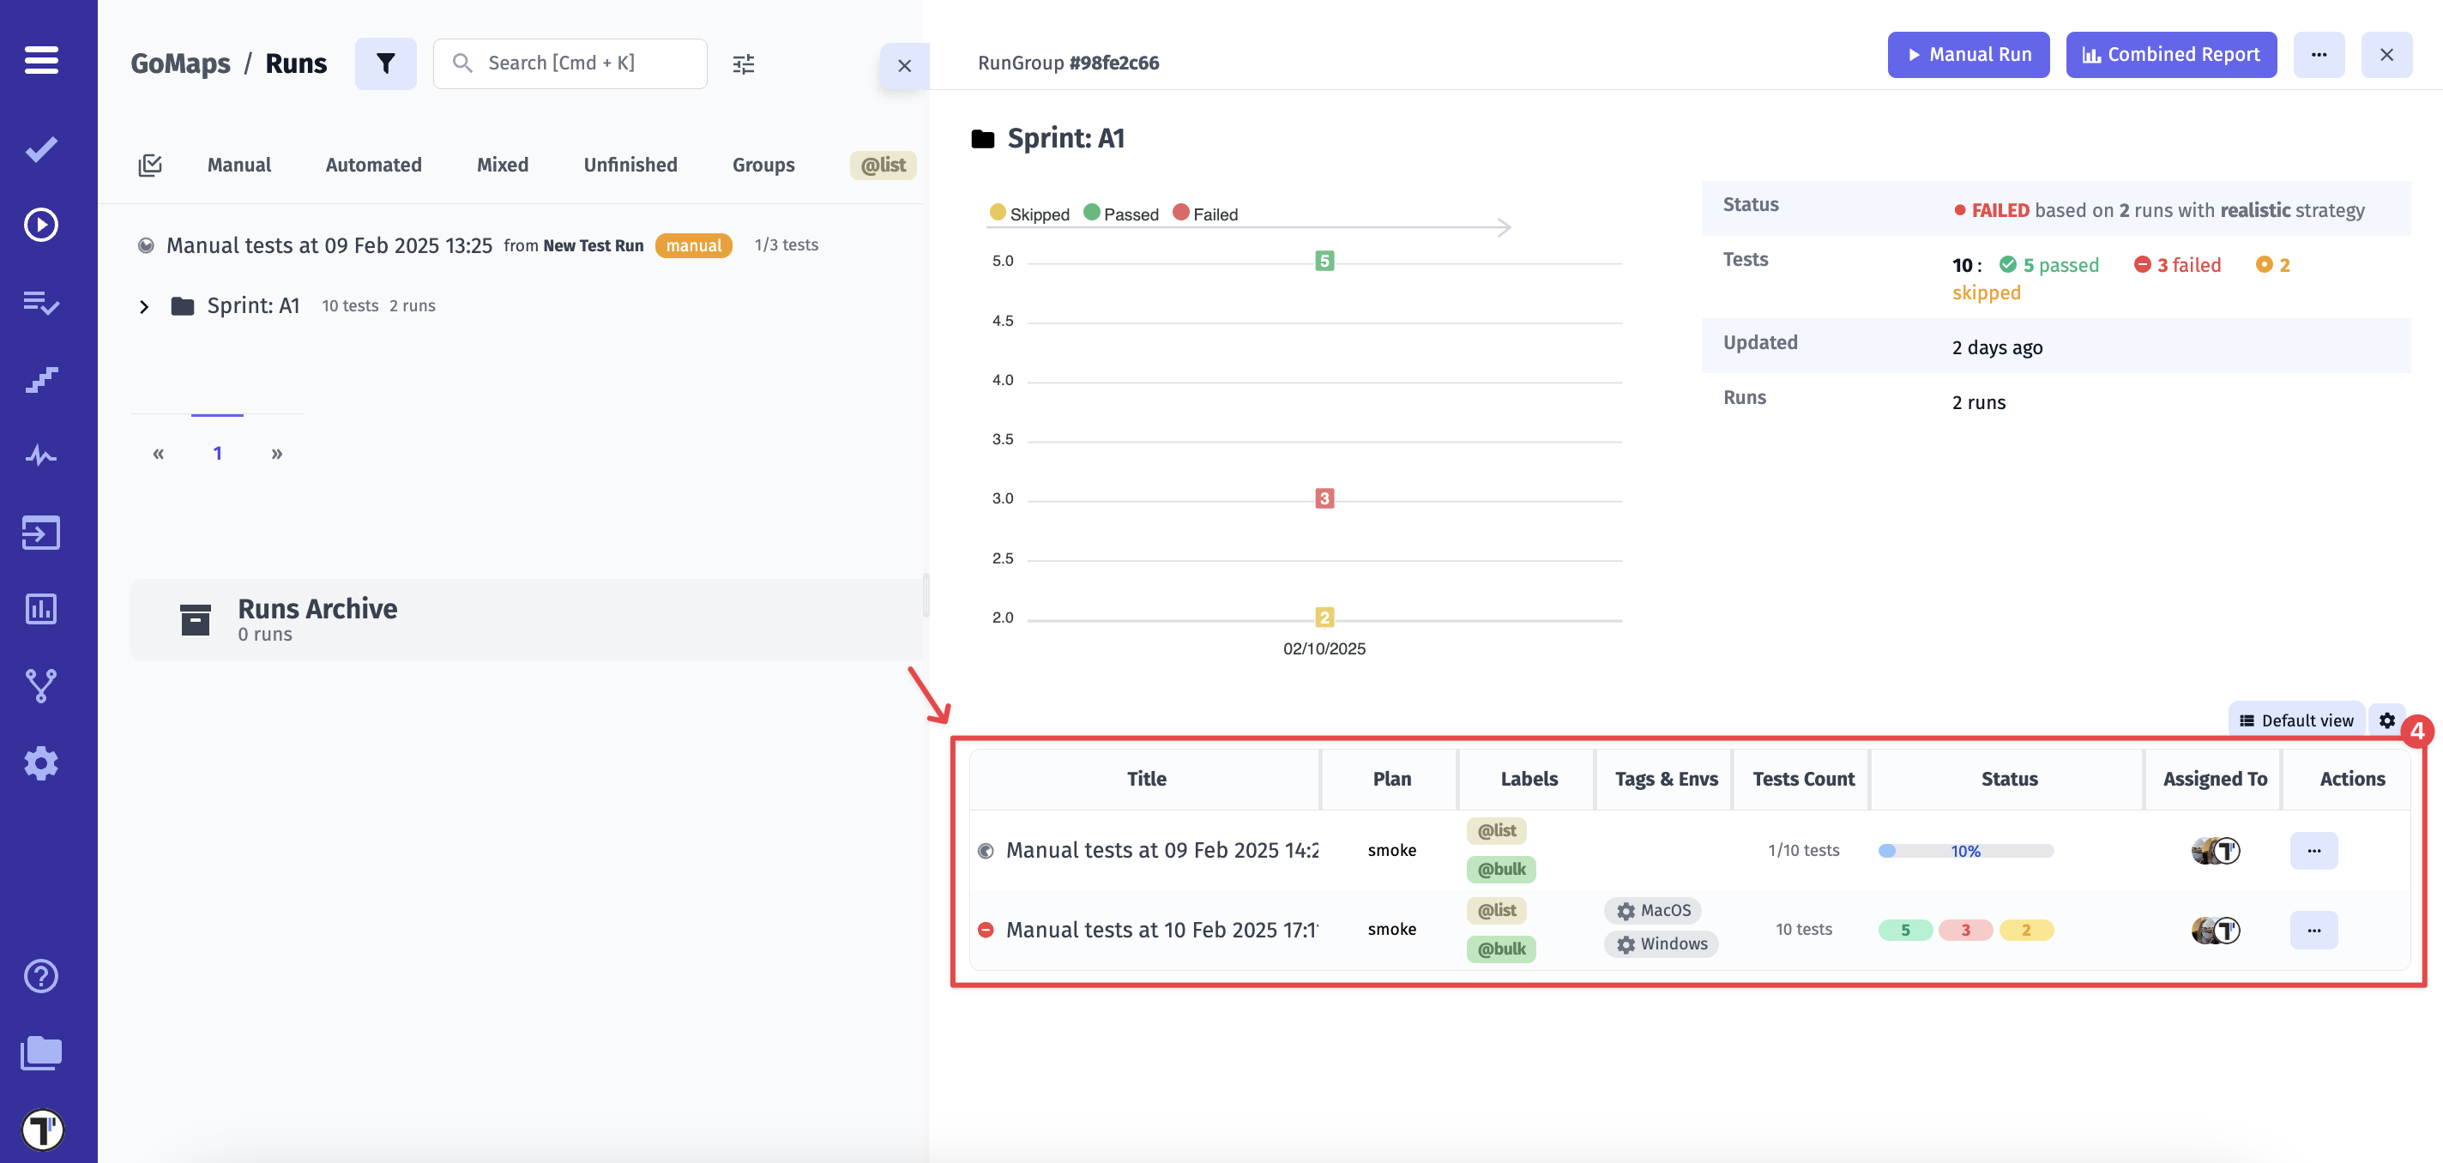
Task: Toggle the multi-select runs checkbox icon
Action: point(150,165)
